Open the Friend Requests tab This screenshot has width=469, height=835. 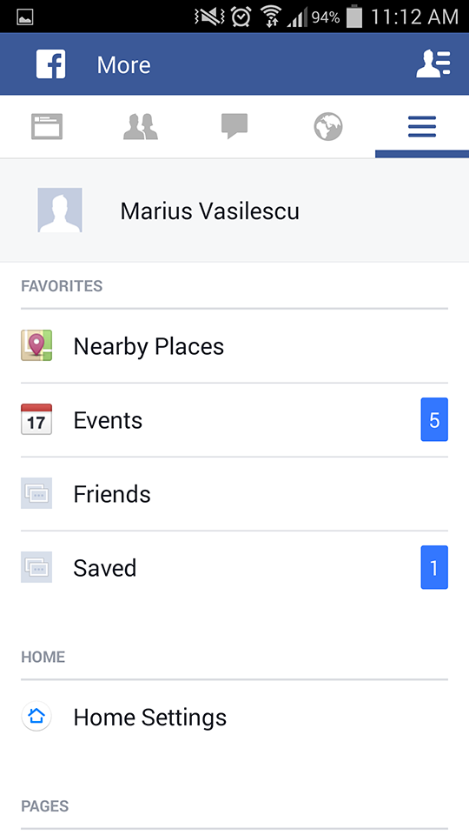pyautogui.click(x=141, y=127)
